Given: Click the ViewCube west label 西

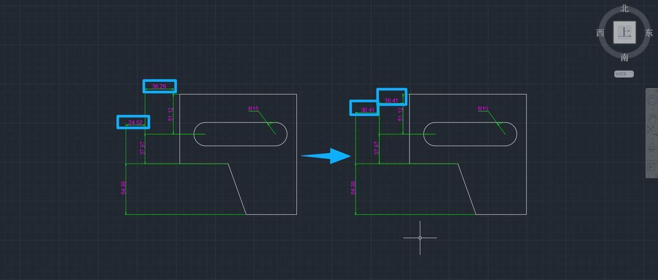Looking at the screenshot, I should tap(600, 33).
